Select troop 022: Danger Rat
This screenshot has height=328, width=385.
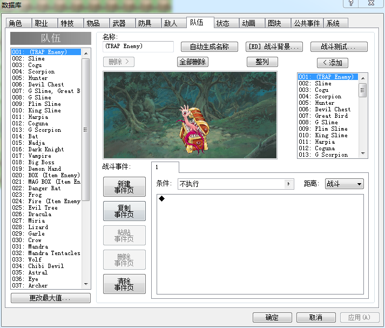[46, 188]
